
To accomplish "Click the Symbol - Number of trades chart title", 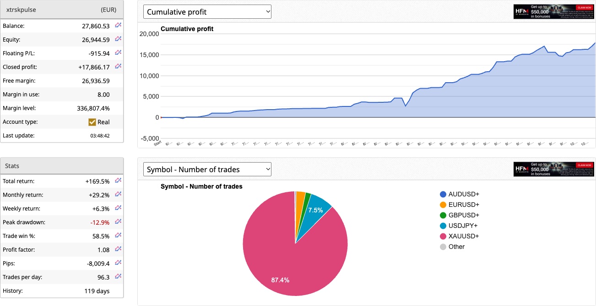I will point(201,186).
